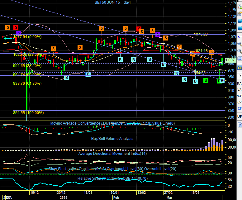Click the 16/01 date label
The height and width of the screenshot is (200, 242).
coord(88,193)
